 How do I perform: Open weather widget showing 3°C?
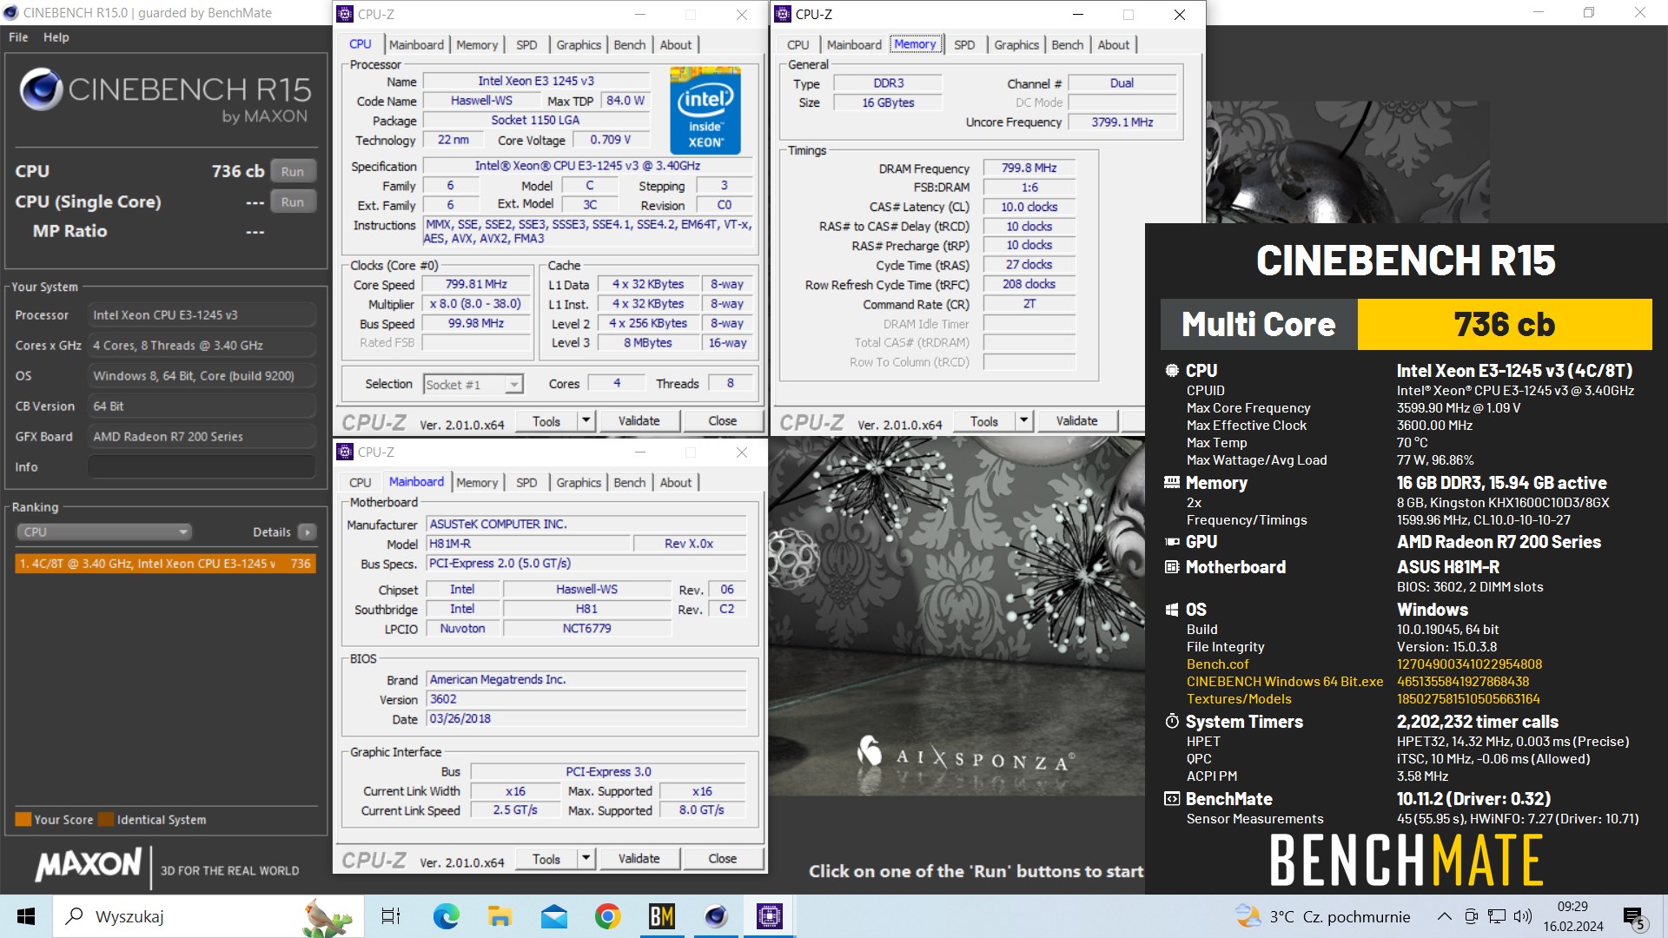point(1322,916)
